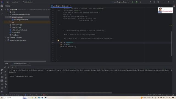The width and height of the screenshot is (176, 99).
Task: Open the Project view selector dropdown
Action: point(9,6)
